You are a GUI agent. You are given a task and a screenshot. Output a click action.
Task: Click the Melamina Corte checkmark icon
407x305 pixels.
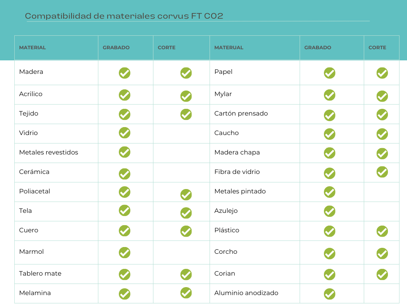click(x=186, y=293)
